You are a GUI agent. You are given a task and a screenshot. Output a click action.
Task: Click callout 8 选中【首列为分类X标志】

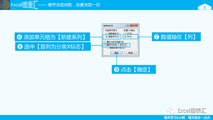point(53,47)
